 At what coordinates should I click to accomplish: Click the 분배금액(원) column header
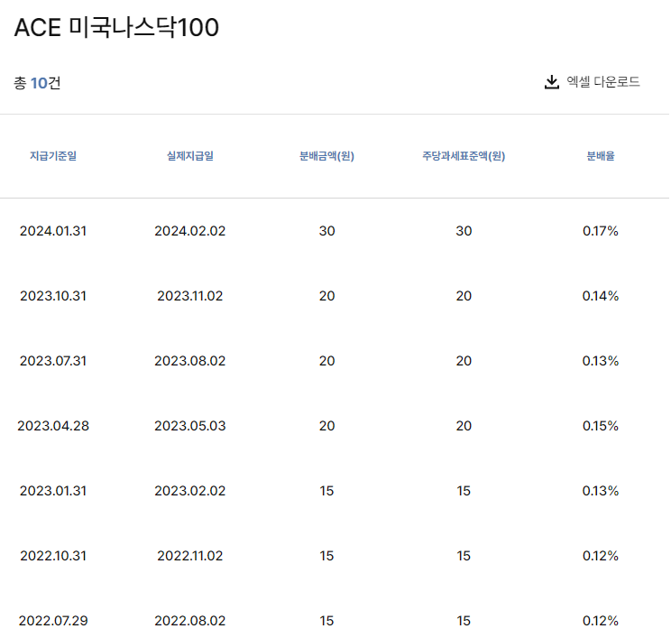point(327,156)
